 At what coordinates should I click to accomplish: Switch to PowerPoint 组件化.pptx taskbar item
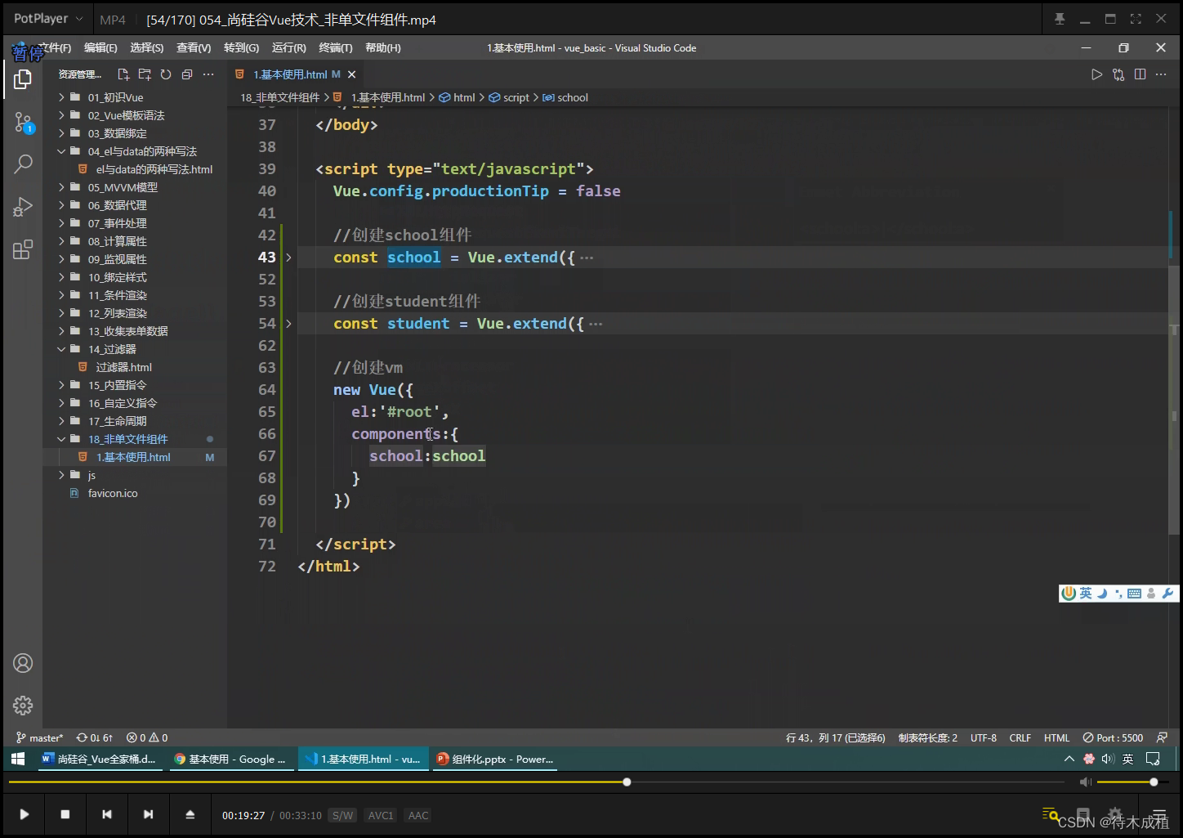pos(495,759)
